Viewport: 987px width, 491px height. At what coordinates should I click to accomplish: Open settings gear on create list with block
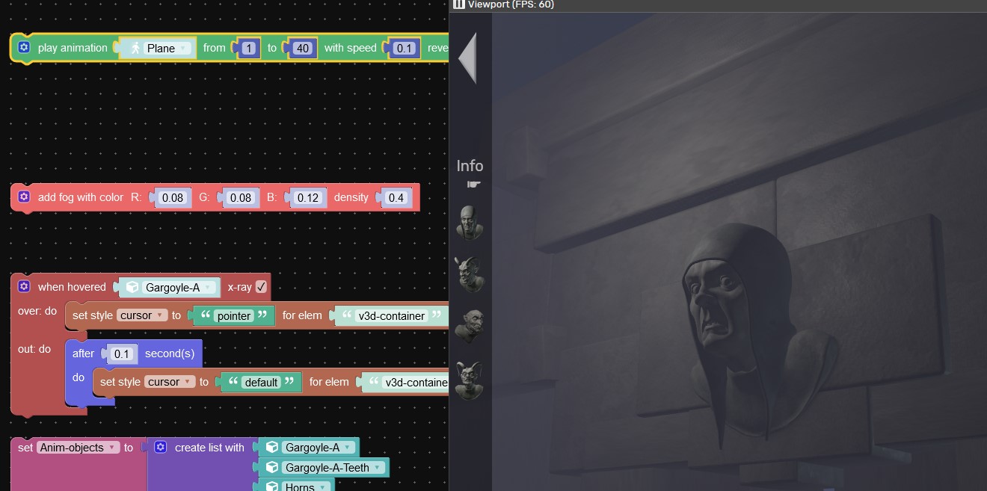click(x=161, y=447)
